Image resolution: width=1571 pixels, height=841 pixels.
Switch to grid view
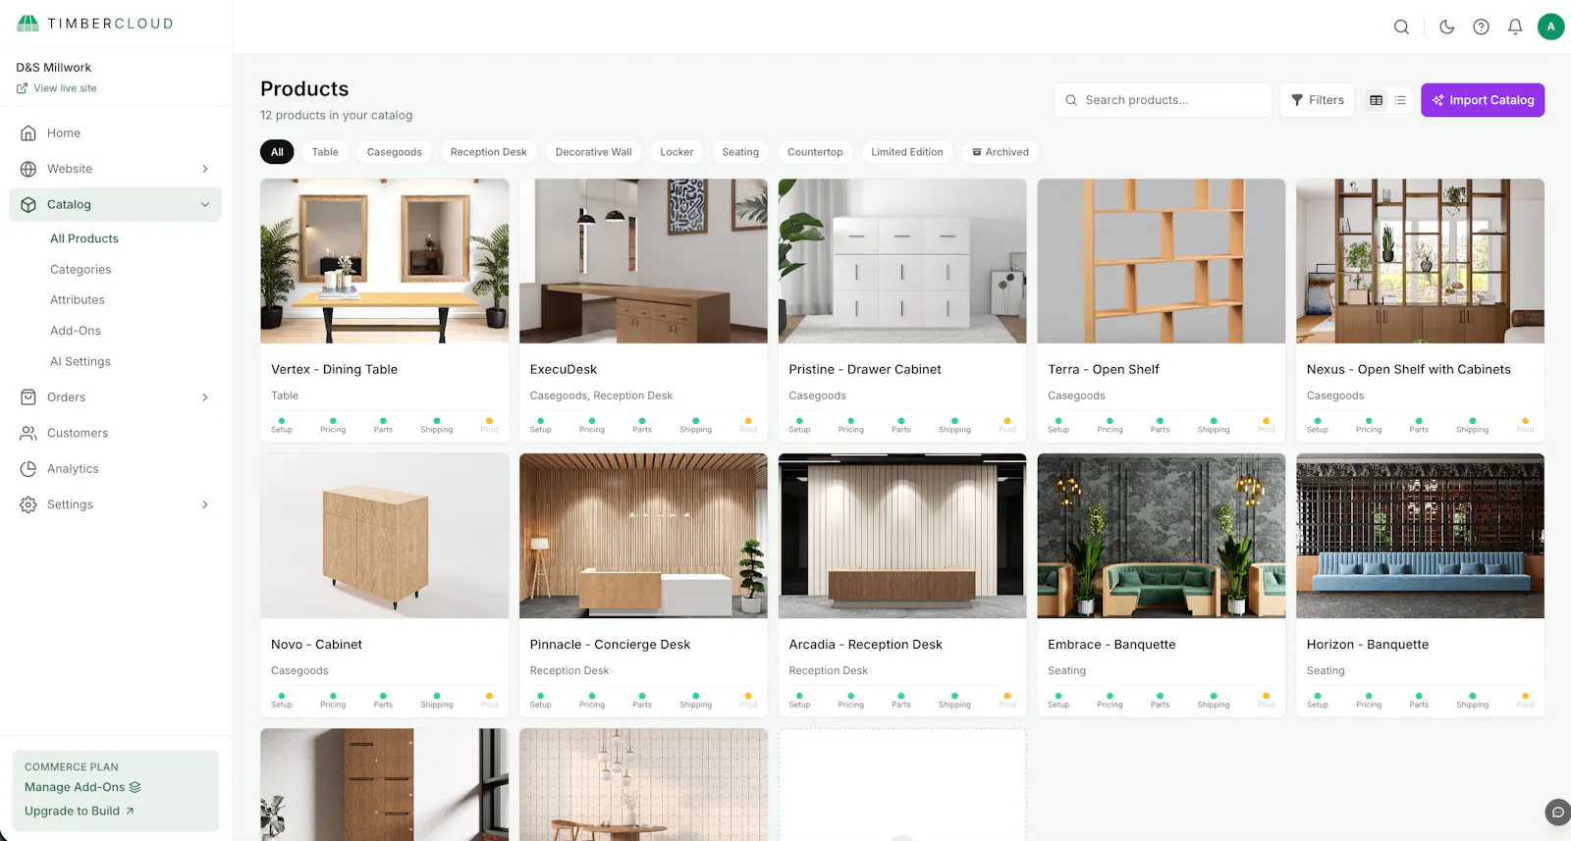coord(1377,100)
